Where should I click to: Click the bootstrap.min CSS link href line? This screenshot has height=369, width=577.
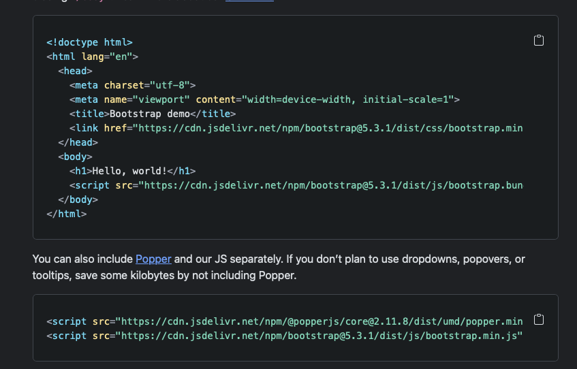tap(296, 128)
